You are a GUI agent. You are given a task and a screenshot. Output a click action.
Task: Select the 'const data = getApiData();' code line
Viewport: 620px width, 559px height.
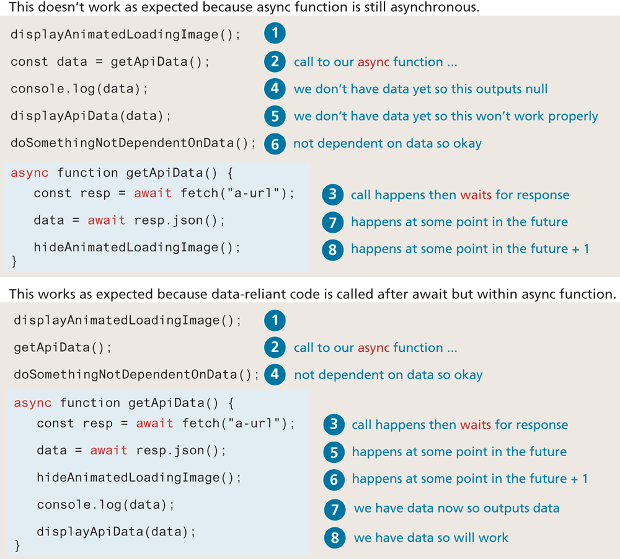coord(110,62)
